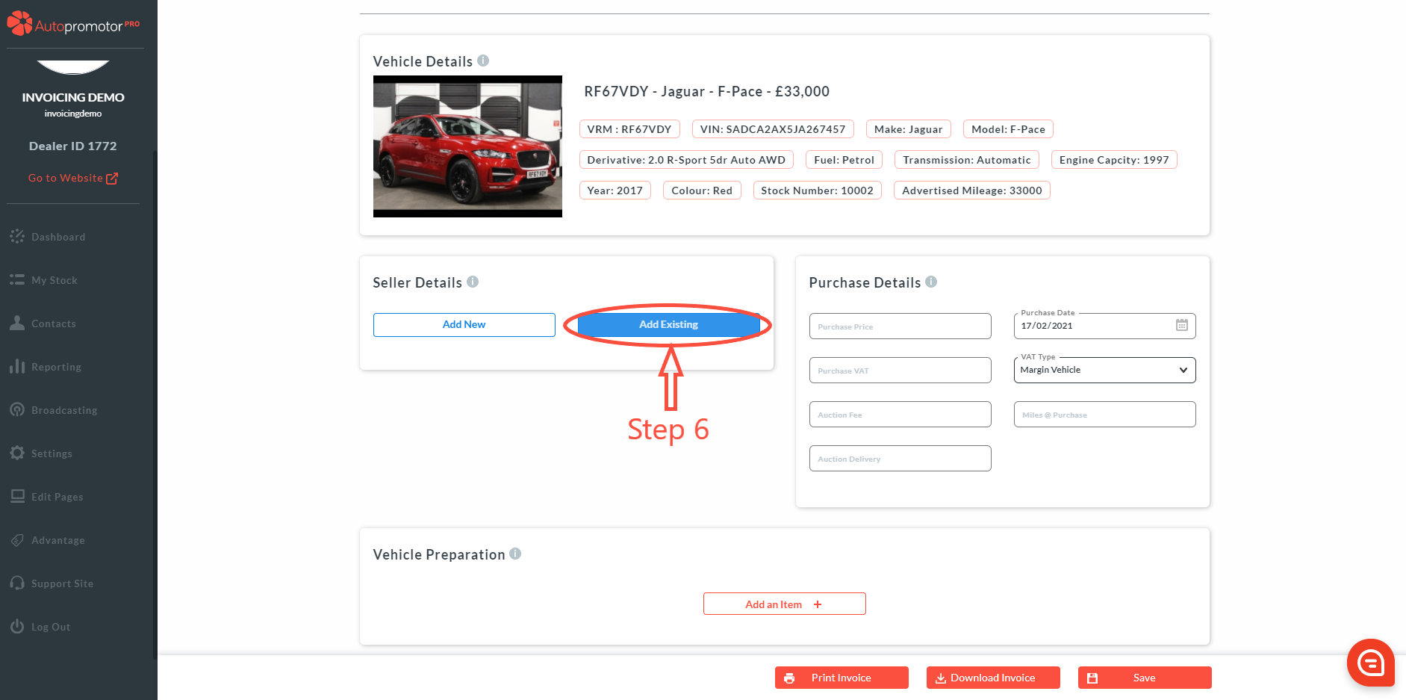Click the Purchase Details info icon
This screenshot has height=700, width=1406.
point(931,282)
